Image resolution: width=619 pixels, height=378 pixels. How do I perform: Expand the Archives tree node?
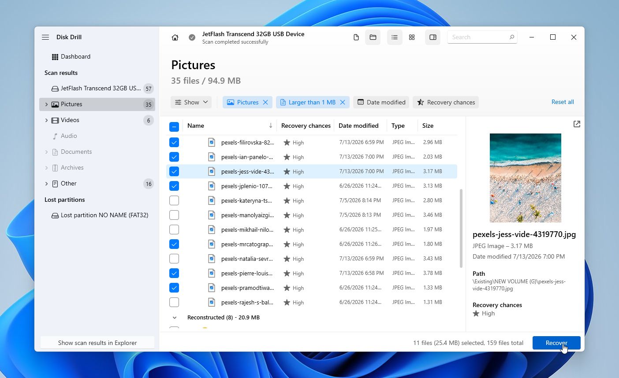(x=46, y=168)
